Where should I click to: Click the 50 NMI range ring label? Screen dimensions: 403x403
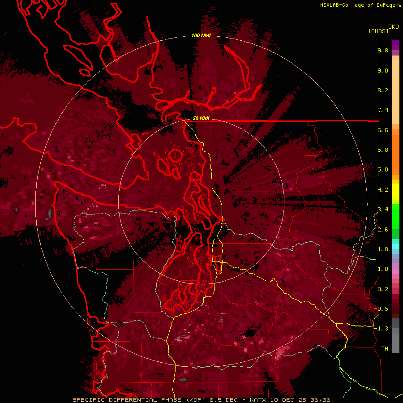[x=201, y=119]
